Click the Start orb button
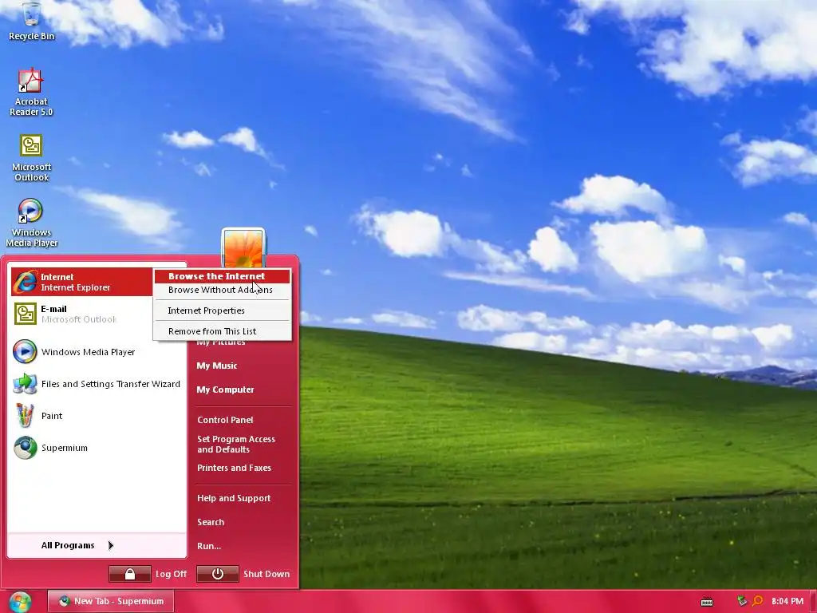Image resolution: width=817 pixels, height=613 pixels. pyautogui.click(x=20, y=602)
